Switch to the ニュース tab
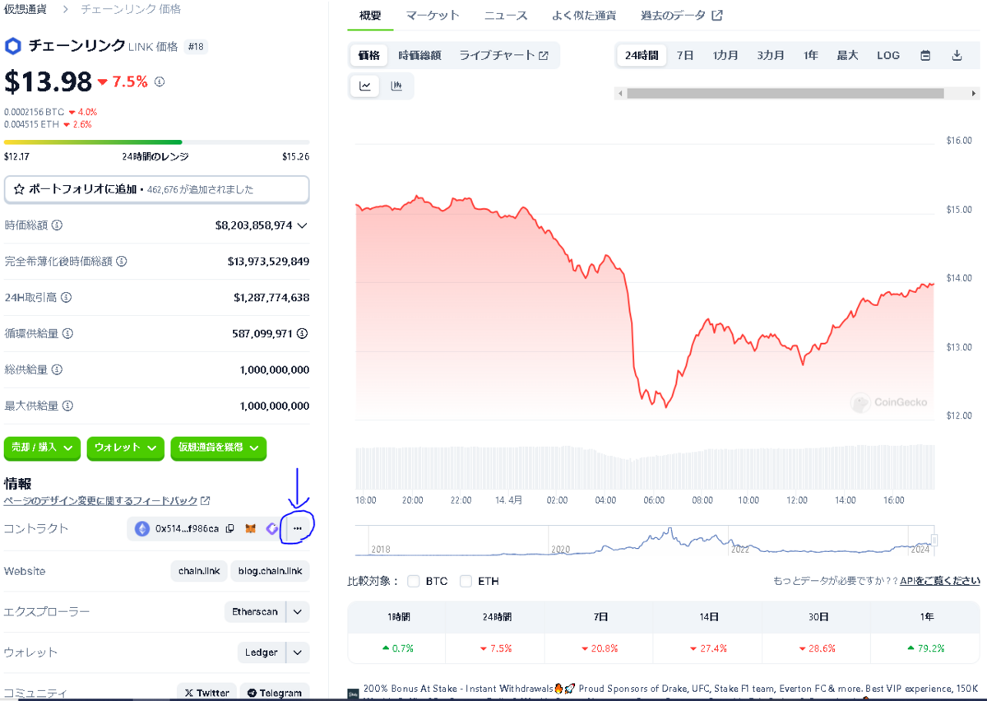987x701 pixels. [506, 16]
